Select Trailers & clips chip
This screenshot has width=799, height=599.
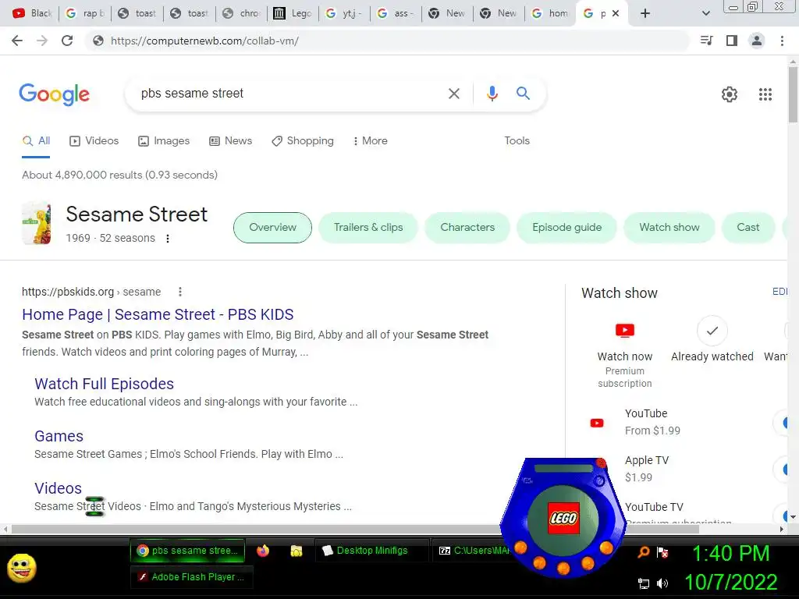click(368, 228)
